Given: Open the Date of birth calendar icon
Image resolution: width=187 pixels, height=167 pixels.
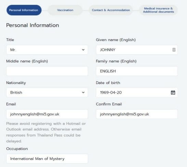Looking at the screenshot, I should (x=173, y=93).
